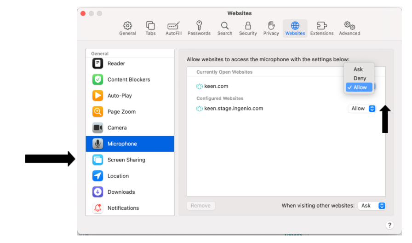Open the AutoFill preferences pane

click(173, 28)
